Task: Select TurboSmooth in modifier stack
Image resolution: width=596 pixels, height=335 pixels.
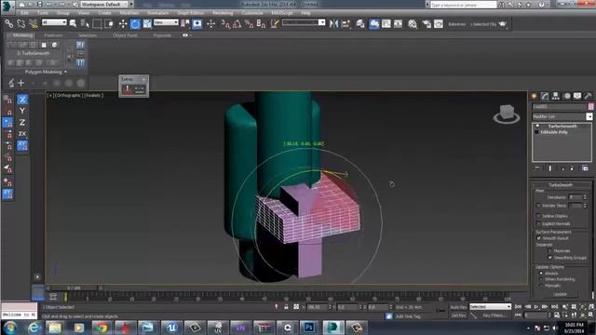Action: tap(562, 127)
